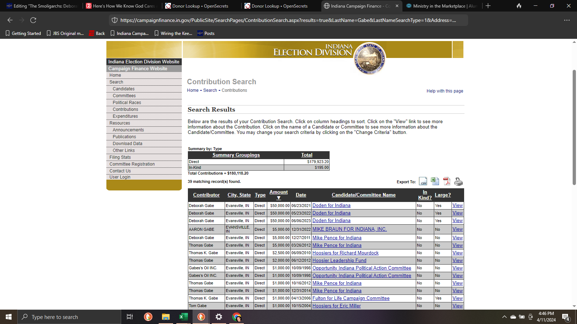Open a new browser tab with plus icon
This screenshot has width=577, height=324.
tap(488, 6)
